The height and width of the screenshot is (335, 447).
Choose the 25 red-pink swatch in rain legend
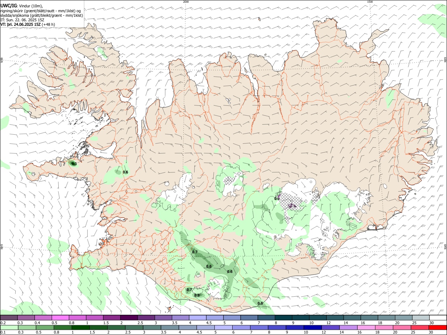[419, 328]
